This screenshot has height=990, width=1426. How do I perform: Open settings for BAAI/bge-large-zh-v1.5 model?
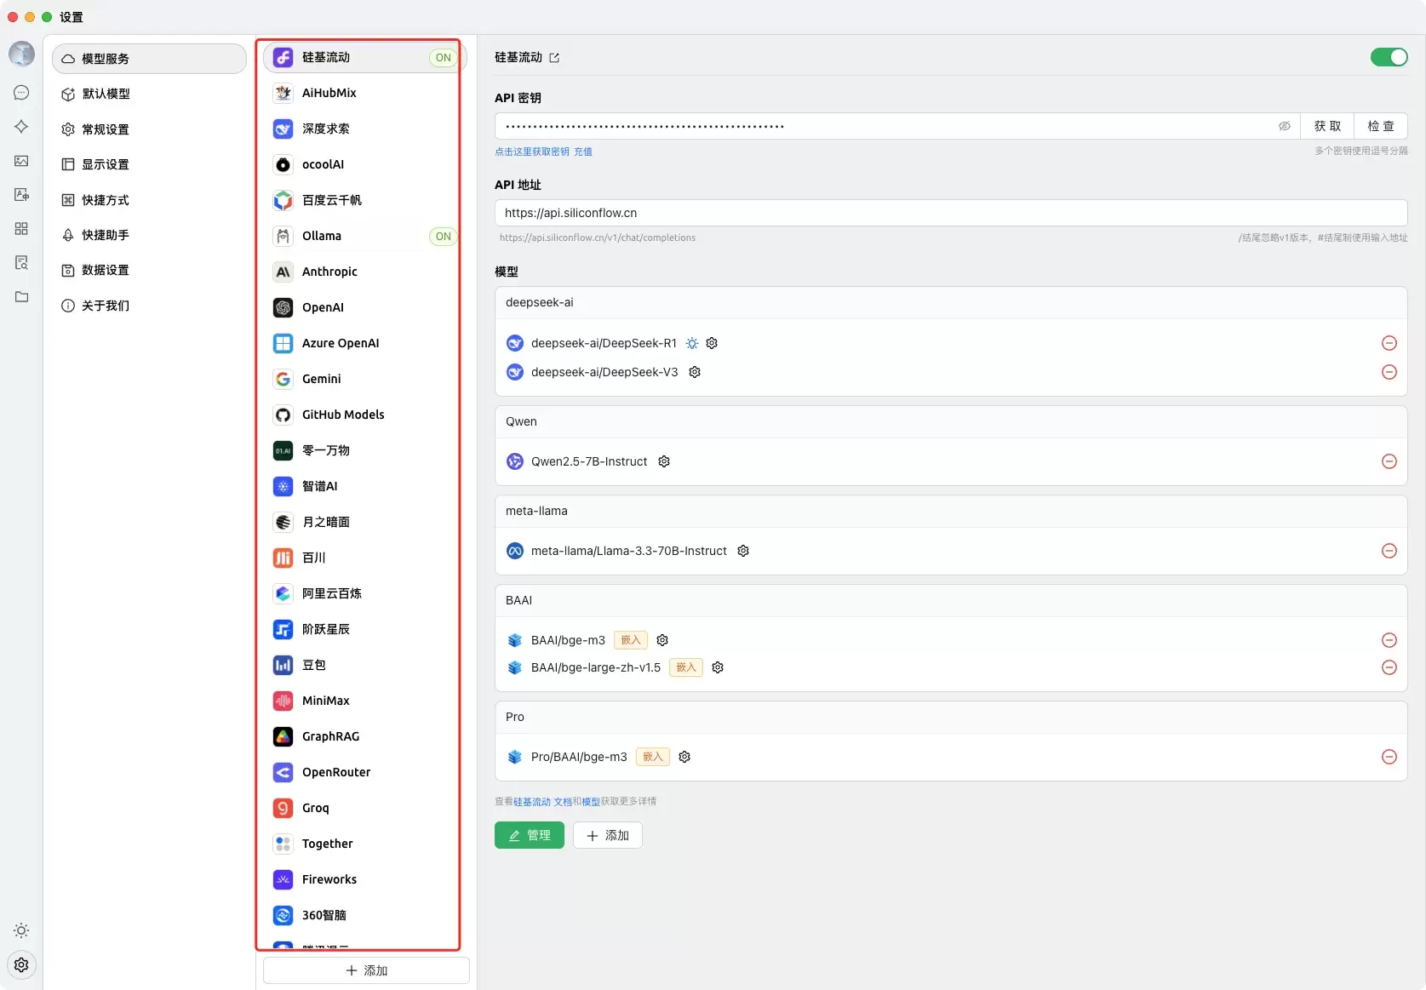[x=718, y=667]
